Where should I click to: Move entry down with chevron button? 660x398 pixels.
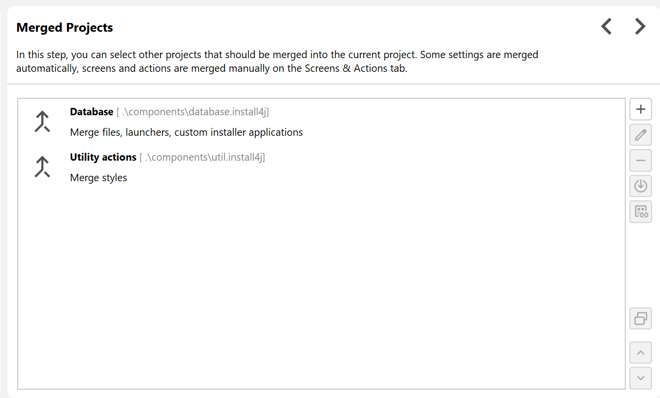pos(640,378)
